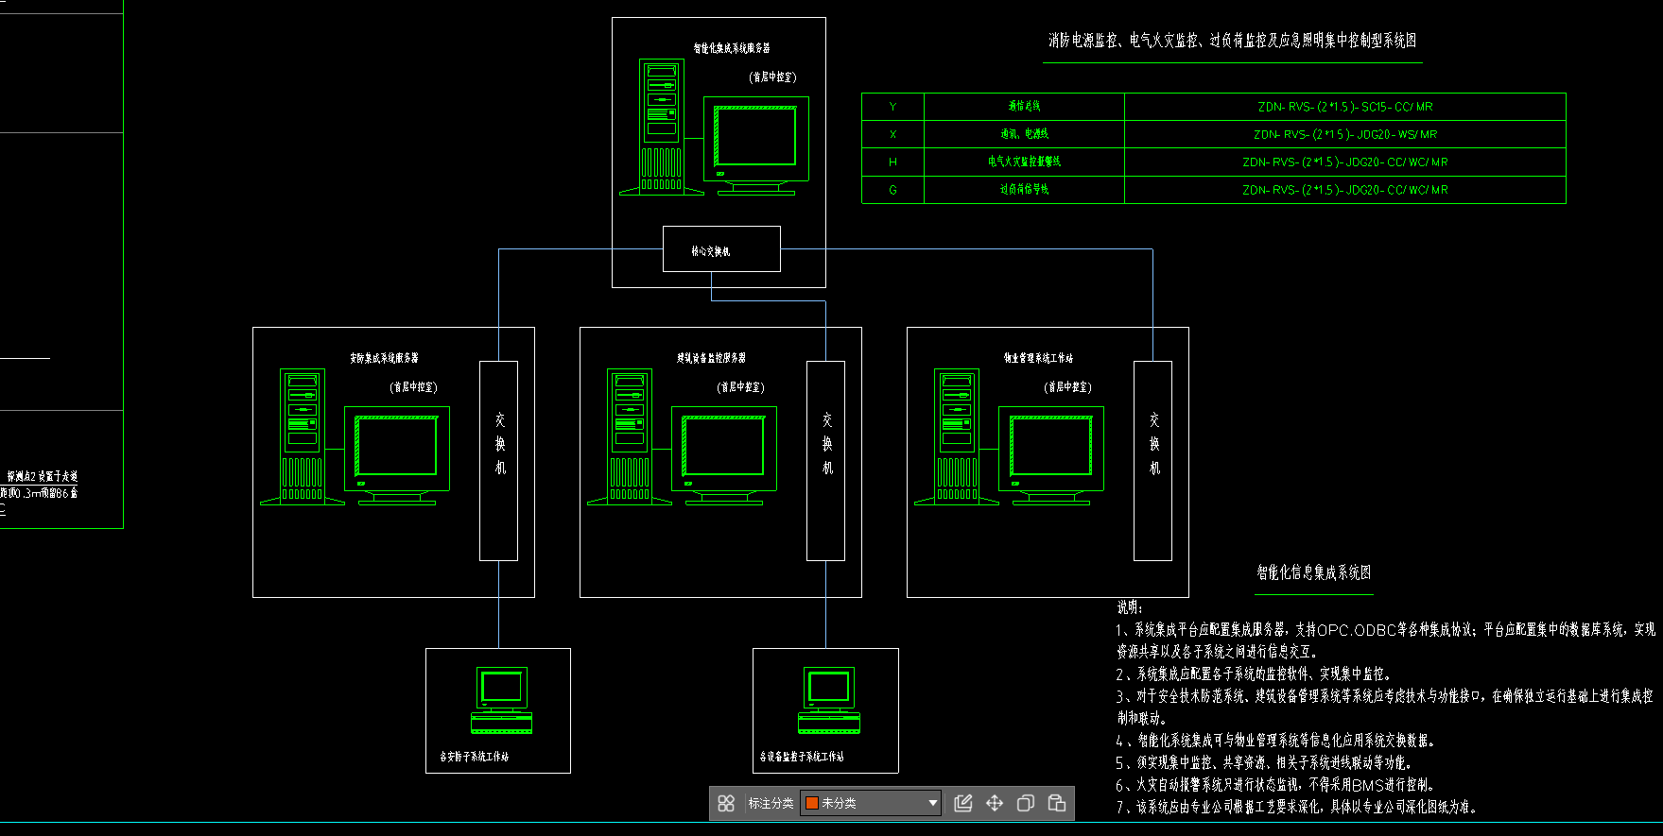Click the monitor symbol in 安防集成系统服务器 box

pos(397,455)
